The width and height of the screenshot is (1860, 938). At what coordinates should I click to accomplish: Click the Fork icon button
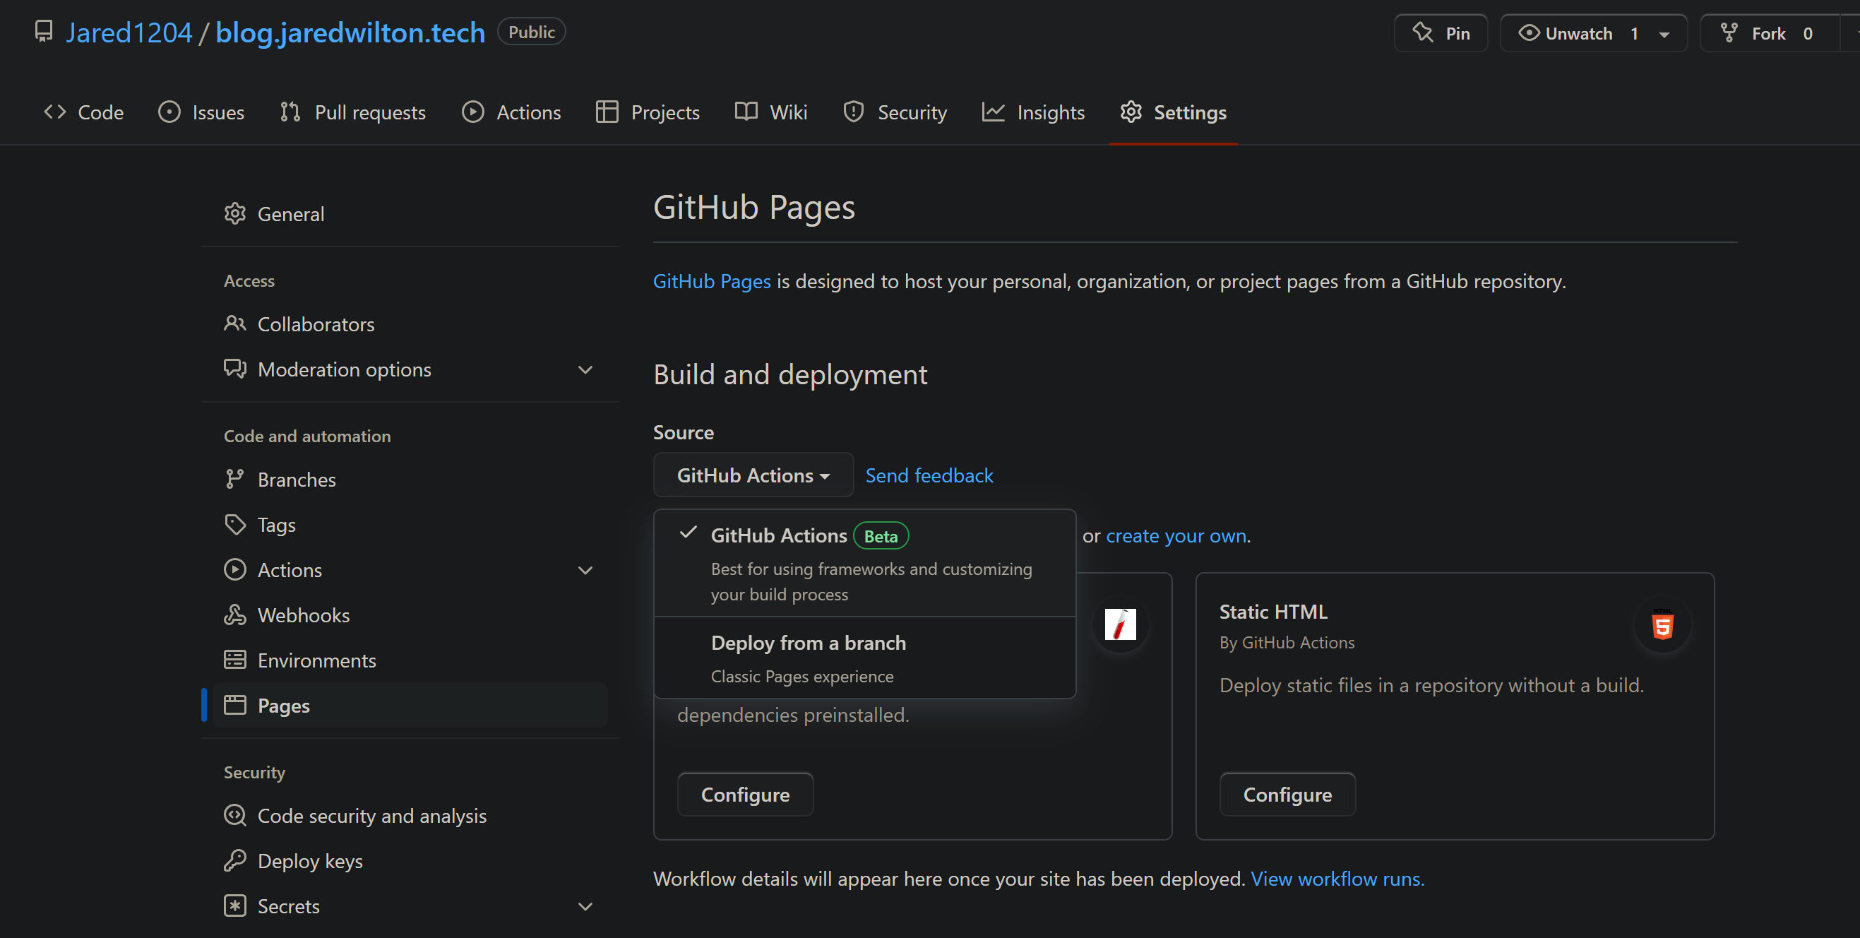click(x=1729, y=33)
